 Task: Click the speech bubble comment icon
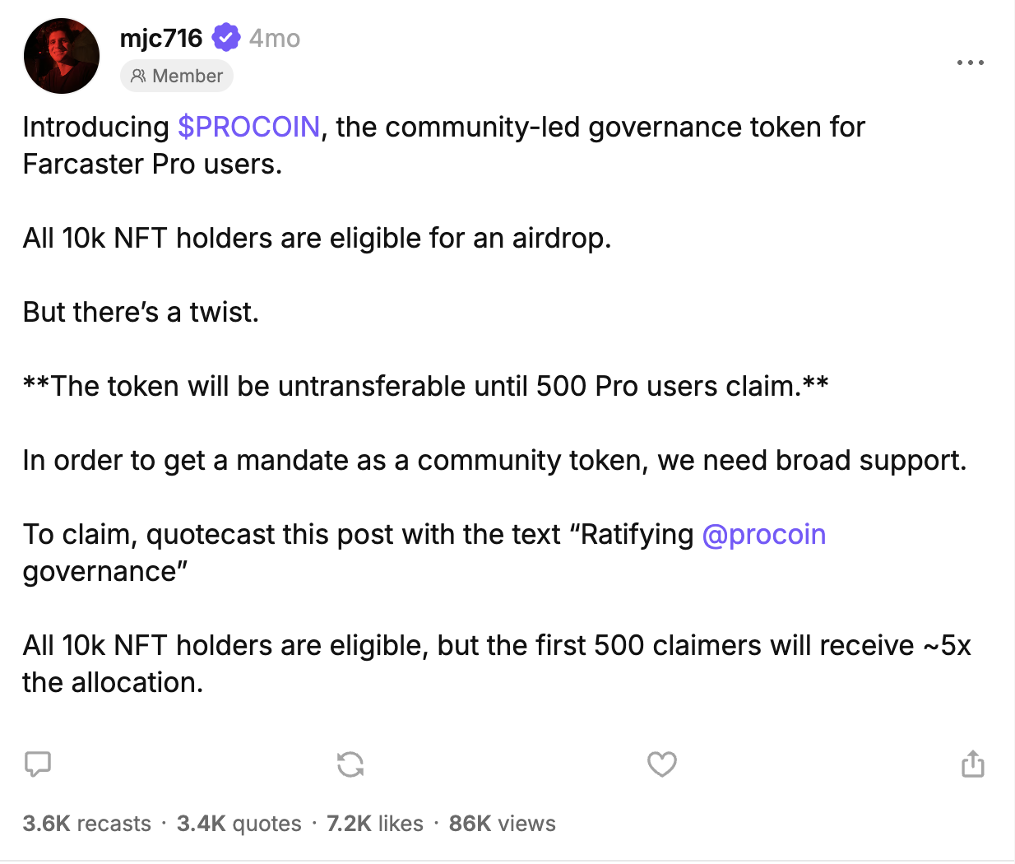pos(37,764)
